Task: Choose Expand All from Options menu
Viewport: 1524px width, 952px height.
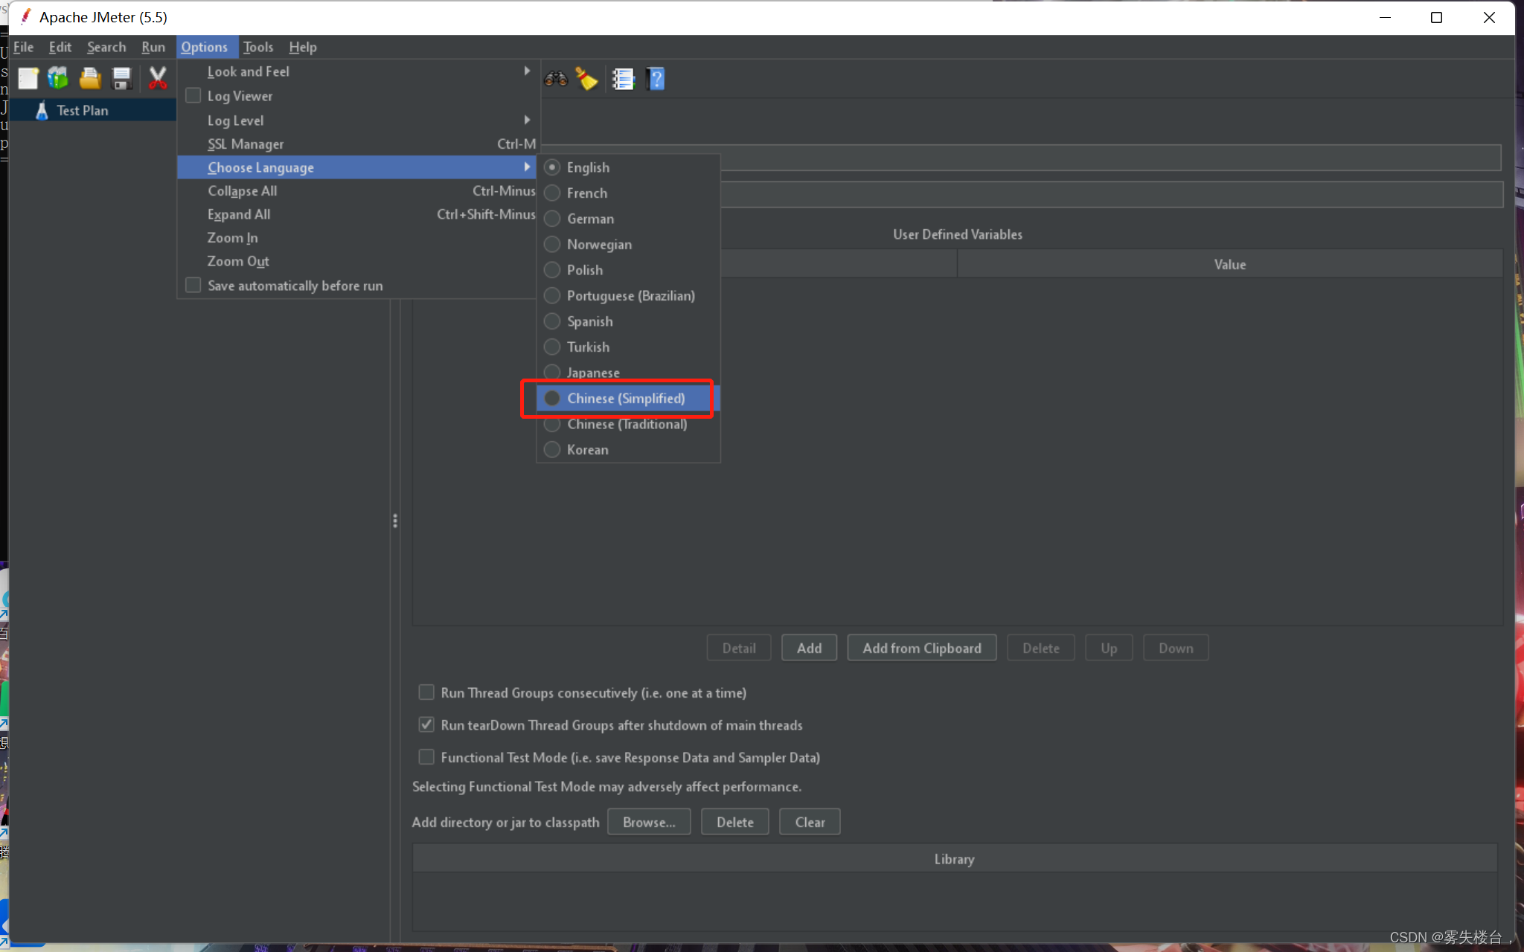Action: [357, 214]
